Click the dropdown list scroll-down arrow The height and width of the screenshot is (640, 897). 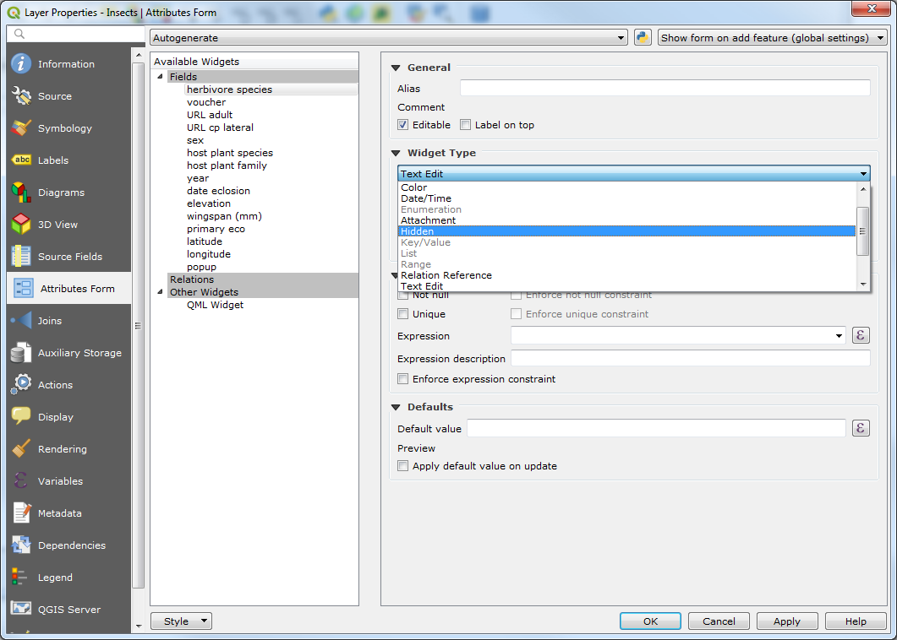(x=862, y=285)
